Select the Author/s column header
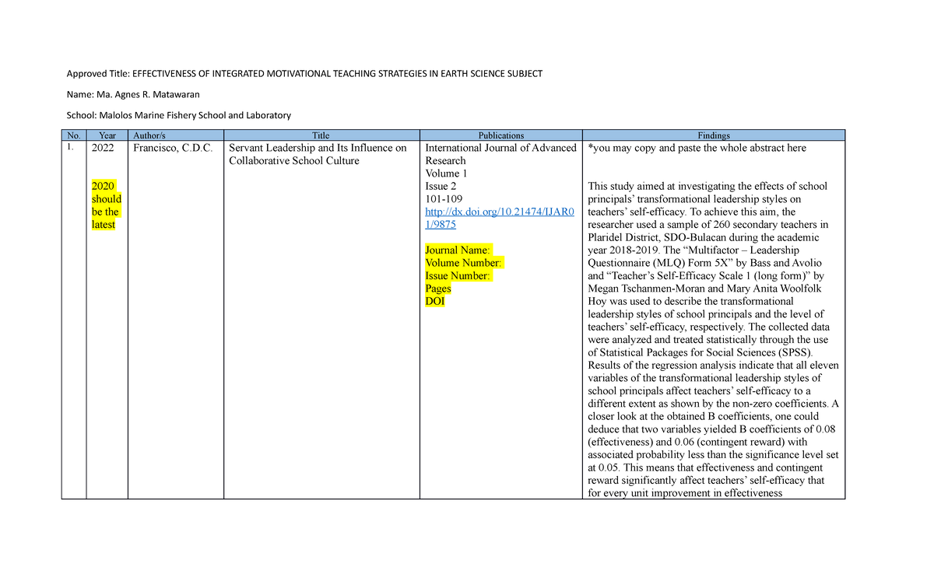934x567 pixels. (146, 135)
